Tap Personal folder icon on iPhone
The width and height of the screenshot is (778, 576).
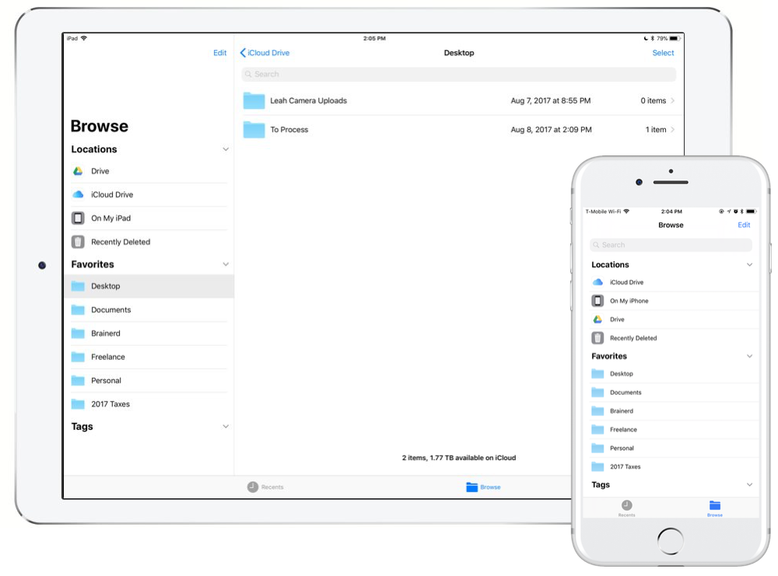598,448
